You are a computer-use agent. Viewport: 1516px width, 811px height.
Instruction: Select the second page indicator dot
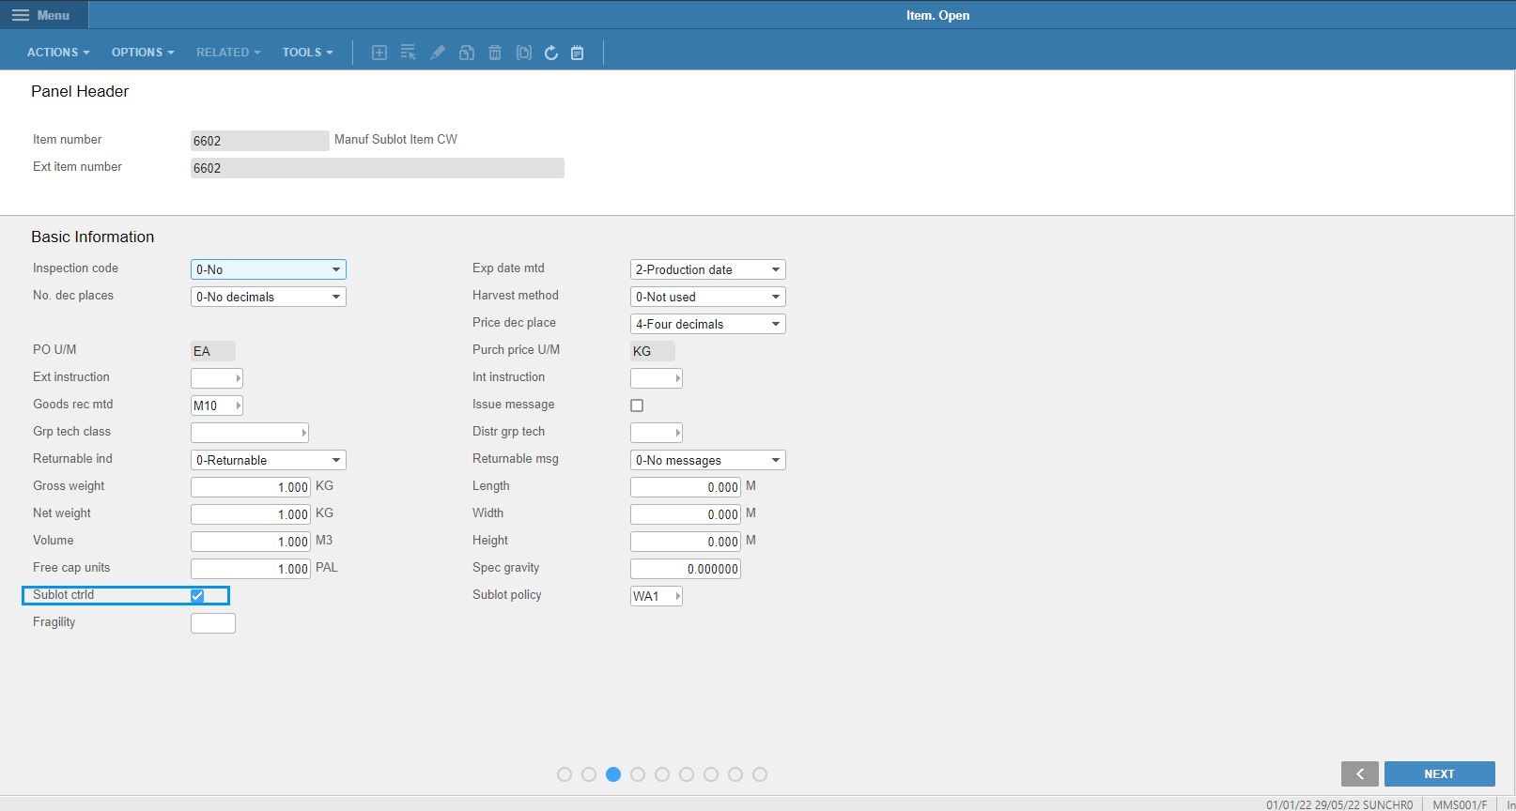pyautogui.click(x=589, y=774)
